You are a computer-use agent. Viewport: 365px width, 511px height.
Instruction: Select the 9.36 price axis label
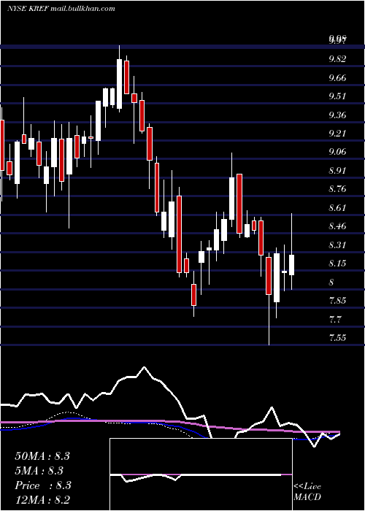click(337, 115)
